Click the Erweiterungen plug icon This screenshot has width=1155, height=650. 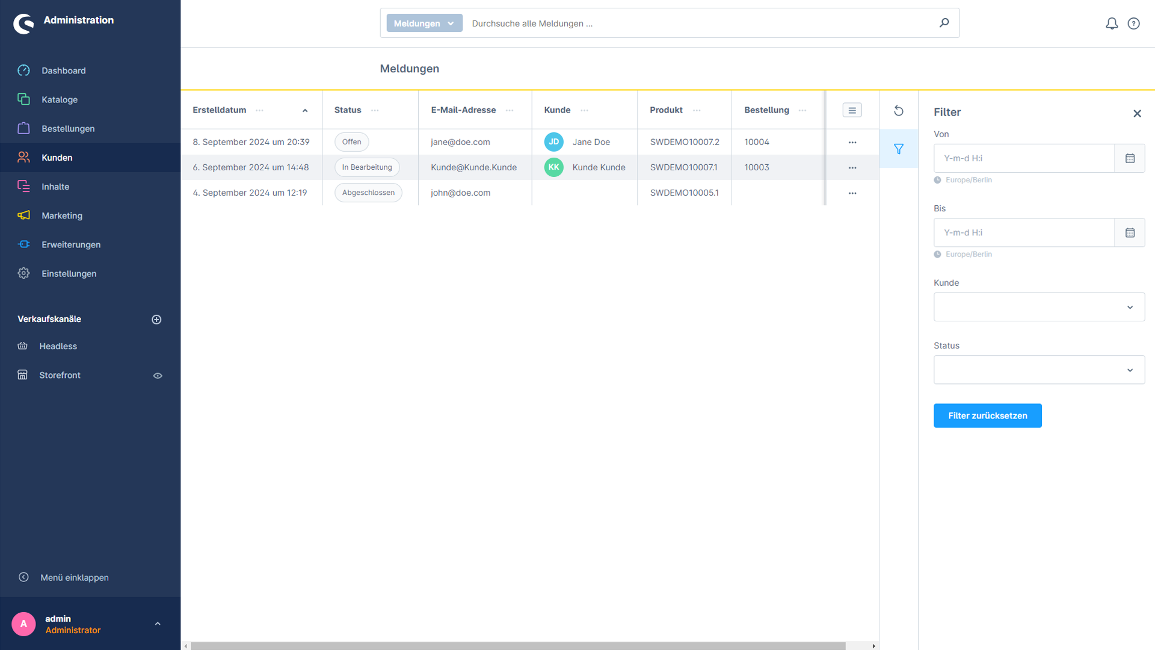(23, 244)
